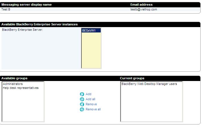The width and height of the screenshot is (204, 127).
Task: Click empty area of Current groups list
Action: [151, 107]
